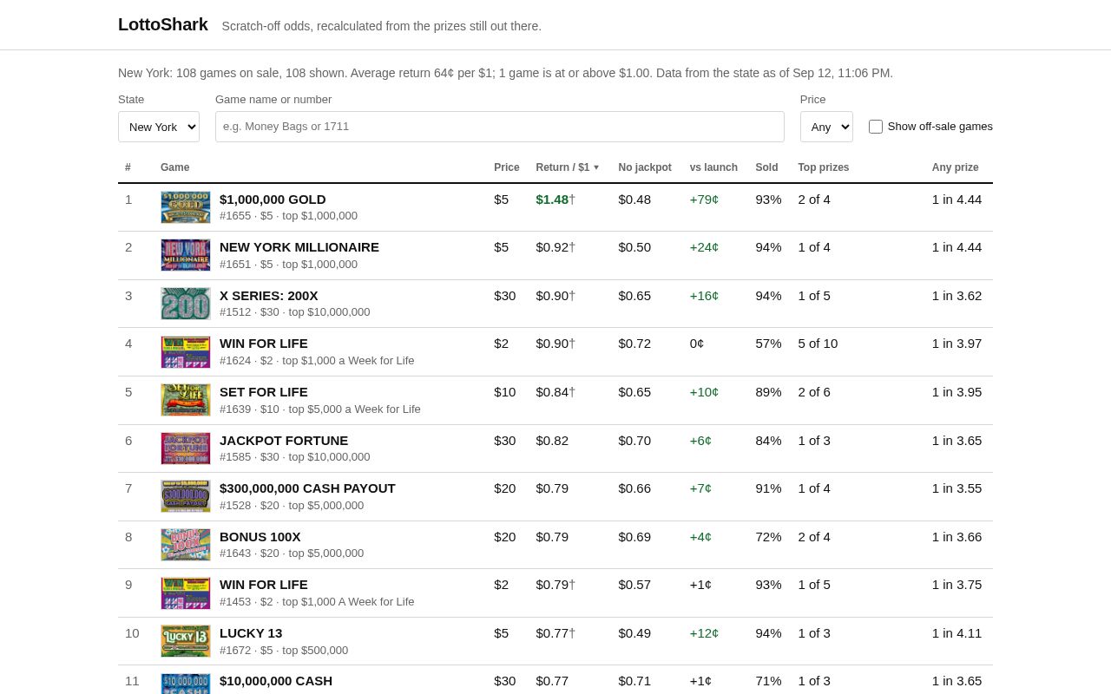Sort by the Return / $1 column header
Viewport: 1111px width, 694px height.
(568, 167)
